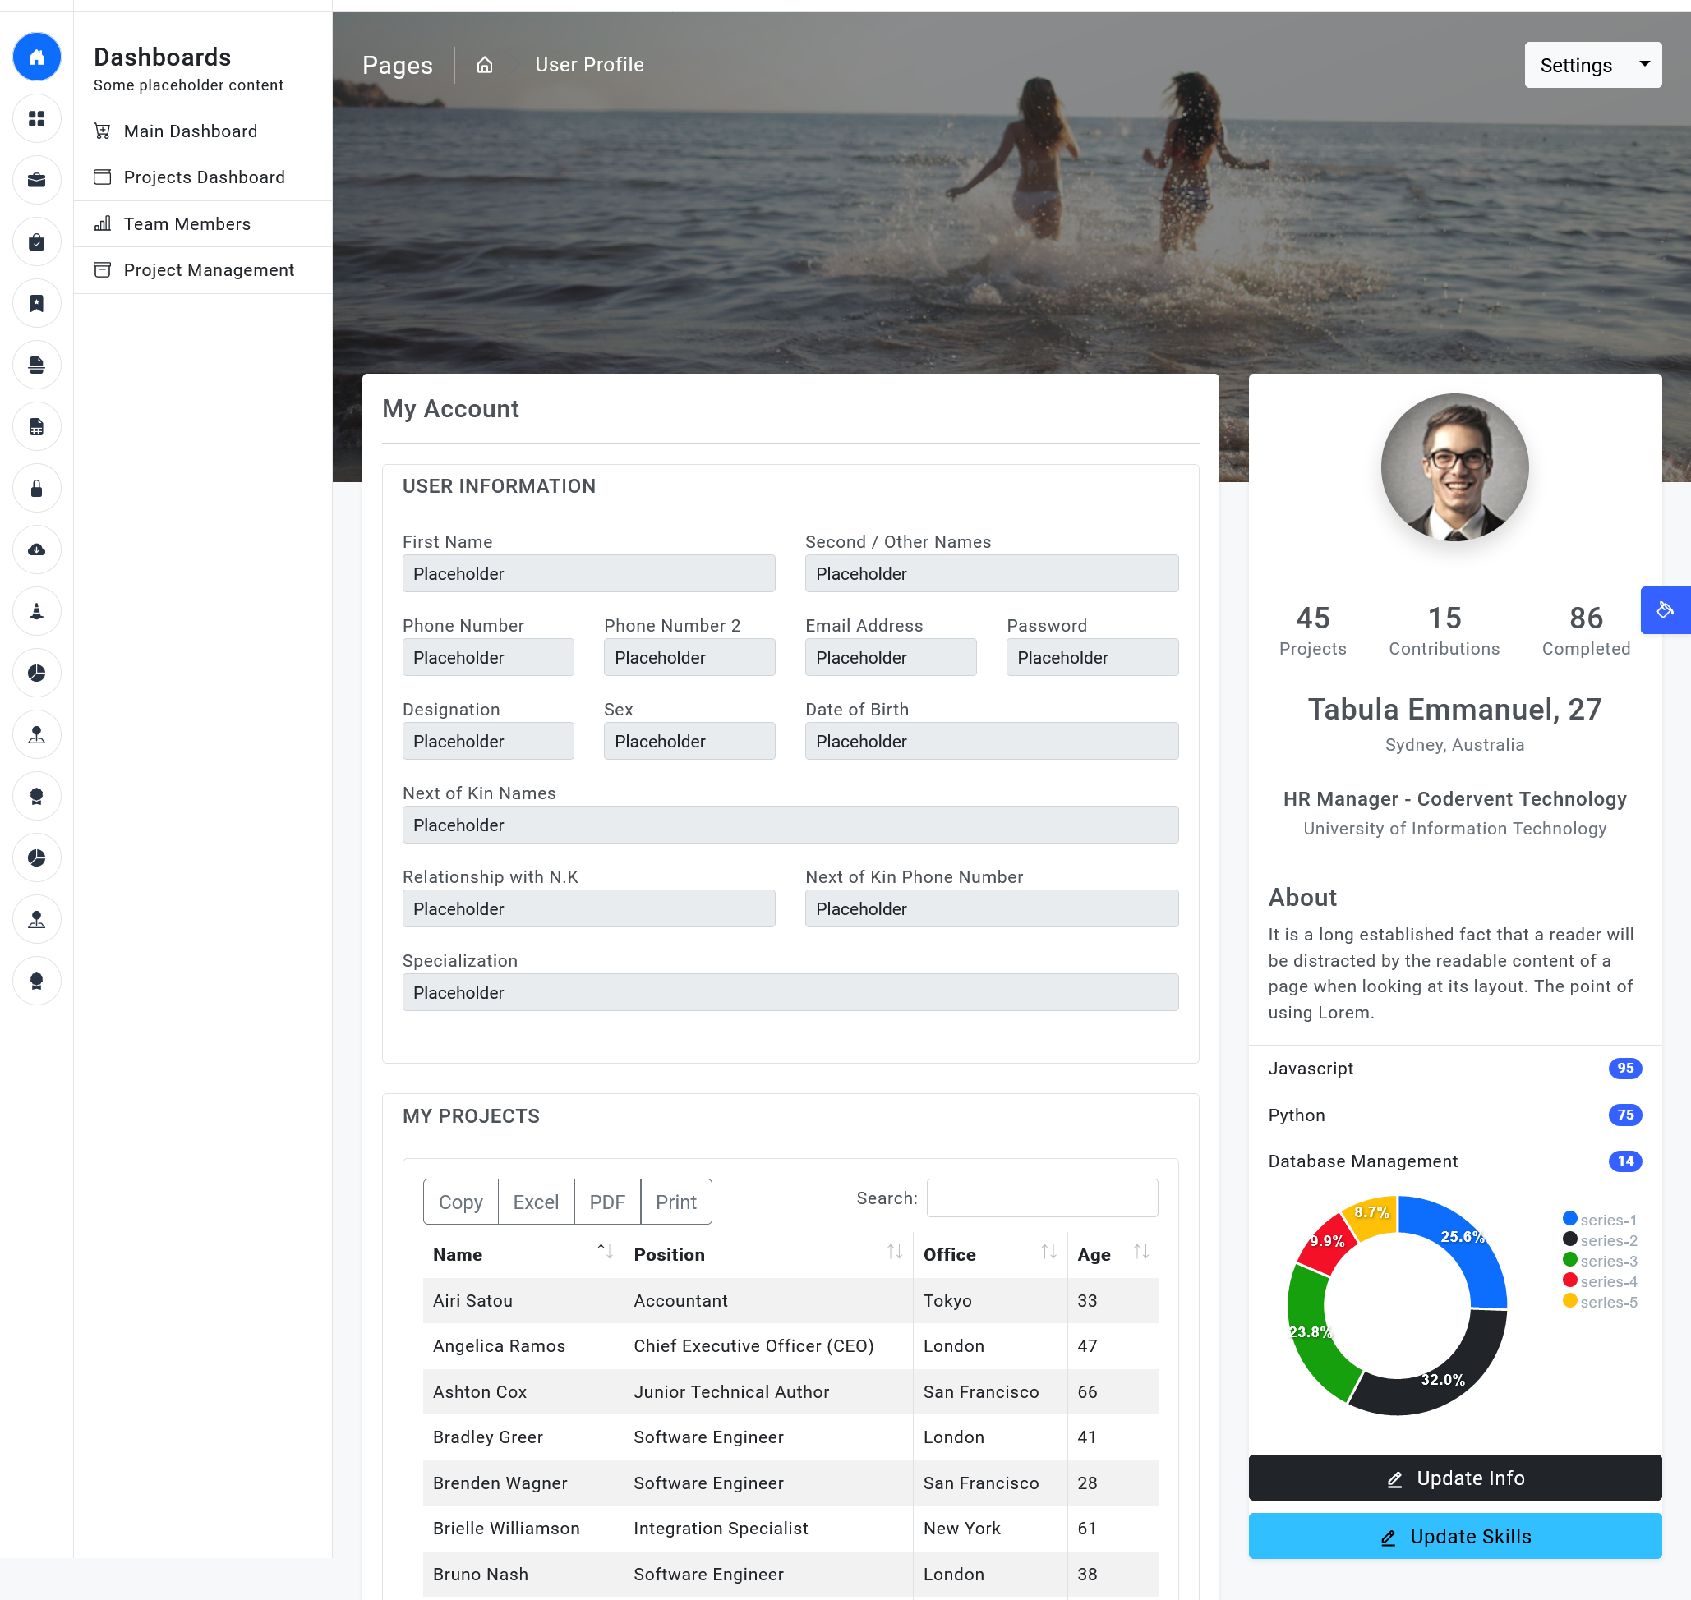Click the profile avatar photo

(x=1454, y=467)
